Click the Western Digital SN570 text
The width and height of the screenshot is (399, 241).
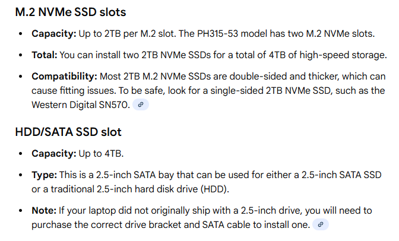click(x=81, y=105)
